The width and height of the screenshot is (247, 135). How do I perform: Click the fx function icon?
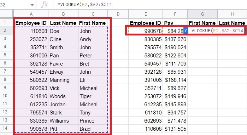pyautogui.click(x=44, y=4)
